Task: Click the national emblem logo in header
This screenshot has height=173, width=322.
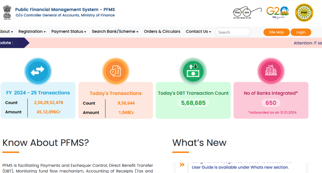Action: (x=7, y=13)
